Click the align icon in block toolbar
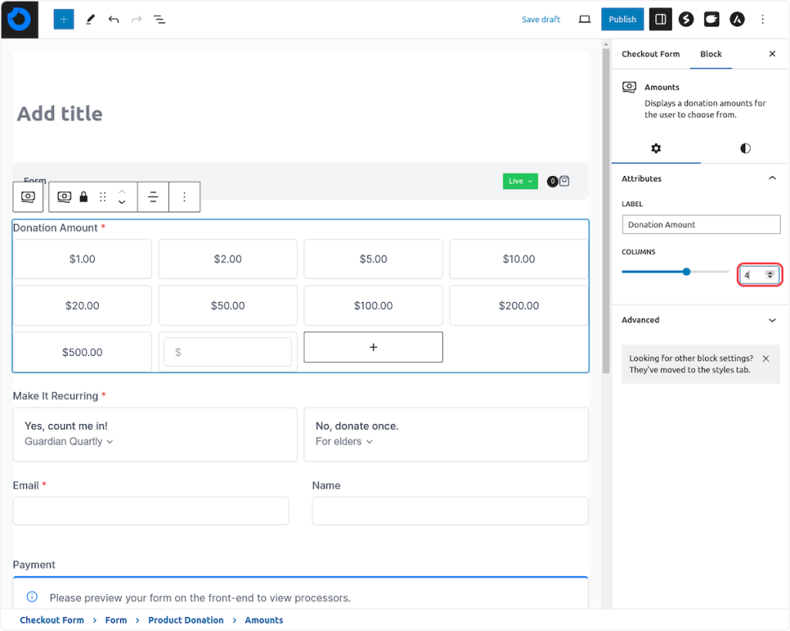Viewport: 790px width, 631px height. [153, 197]
